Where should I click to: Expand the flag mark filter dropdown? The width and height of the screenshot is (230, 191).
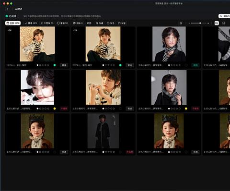(122, 23)
